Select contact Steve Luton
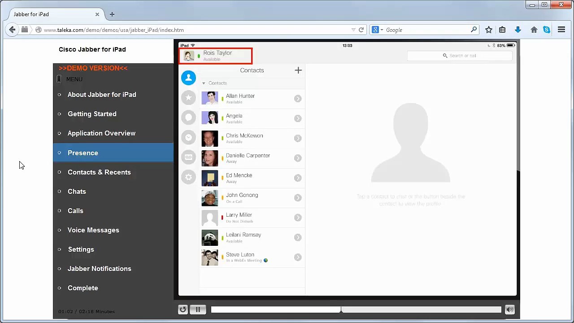The image size is (574, 323). pos(252,257)
